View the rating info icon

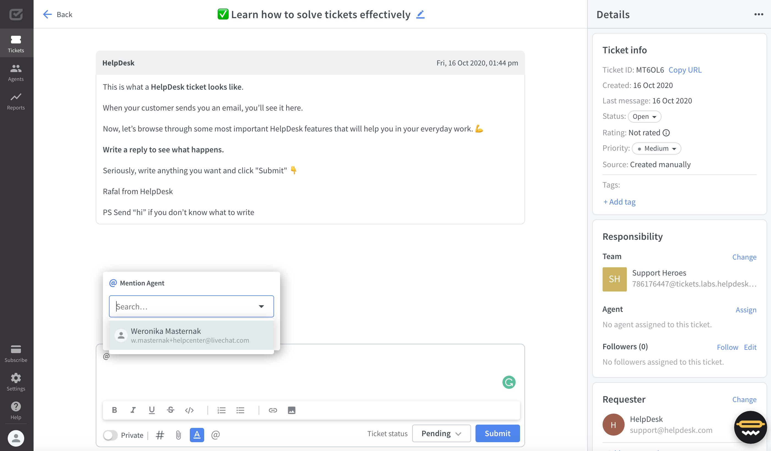[x=666, y=133]
